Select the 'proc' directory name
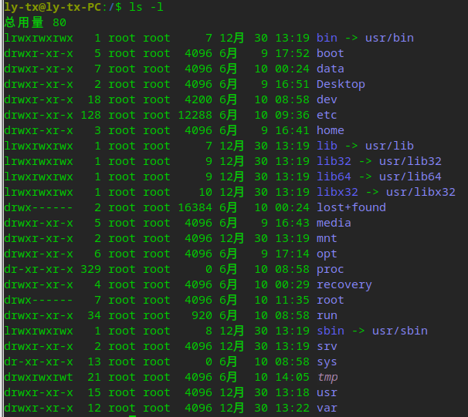The image size is (468, 417). (330, 270)
